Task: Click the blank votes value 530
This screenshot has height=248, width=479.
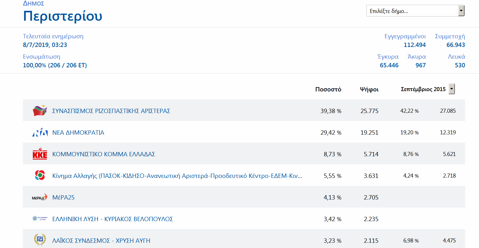Action: tap(460, 65)
